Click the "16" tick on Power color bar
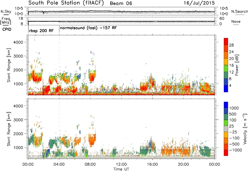The height and width of the screenshot is (171, 248). pos(231,65)
